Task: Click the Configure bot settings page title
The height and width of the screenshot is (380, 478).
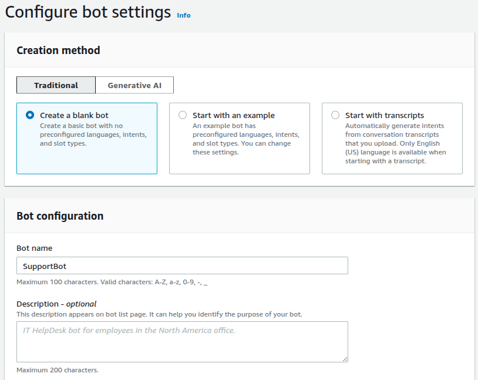Action: click(x=88, y=12)
